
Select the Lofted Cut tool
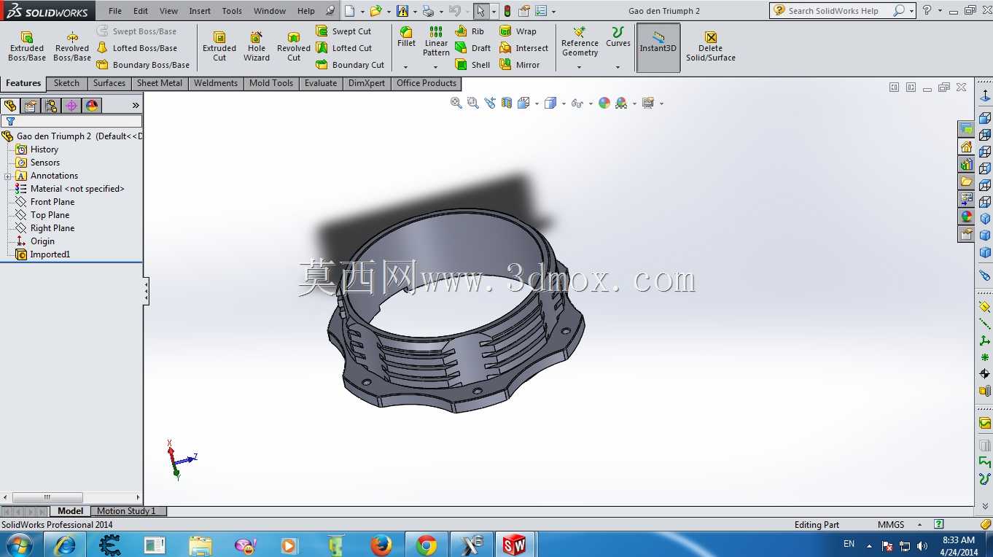[343, 48]
